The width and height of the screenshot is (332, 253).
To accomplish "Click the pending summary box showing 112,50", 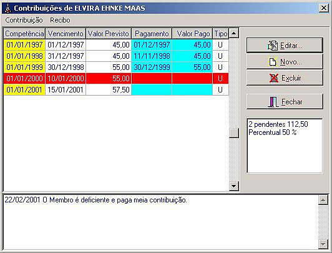I will [285, 146].
